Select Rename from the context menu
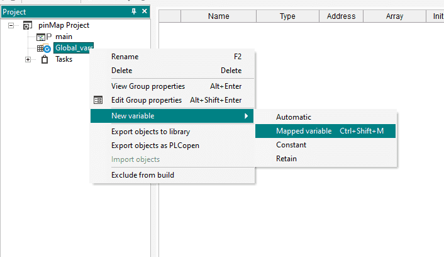 (125, 57)
